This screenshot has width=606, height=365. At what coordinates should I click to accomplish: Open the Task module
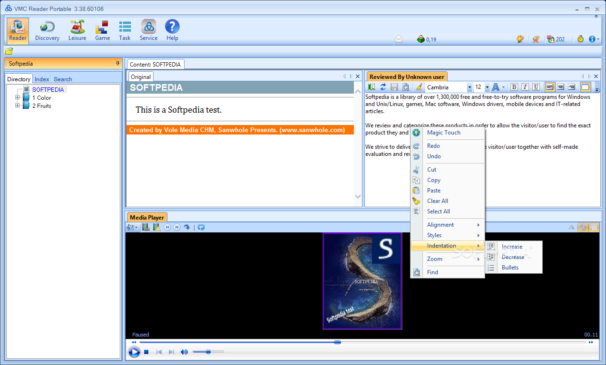pos(125,31)
